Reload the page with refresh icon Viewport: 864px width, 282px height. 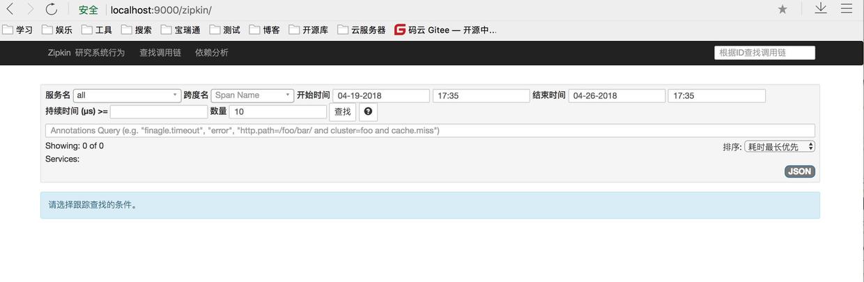point(52,9)
